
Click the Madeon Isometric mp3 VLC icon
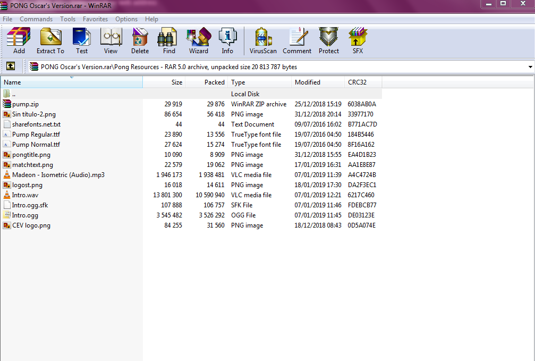point(7,174)
